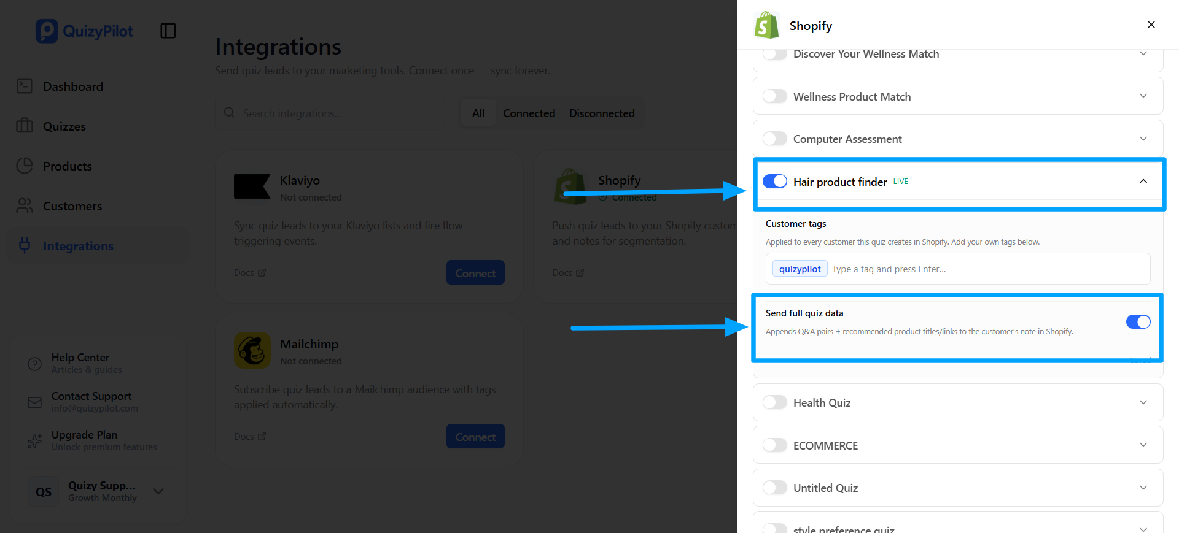Click the Search integrations field
1179x533 pixels.
(x=330, y=113)
